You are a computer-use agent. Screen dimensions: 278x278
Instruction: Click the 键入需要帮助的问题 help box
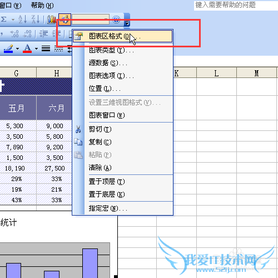click(x=236, y=6)
